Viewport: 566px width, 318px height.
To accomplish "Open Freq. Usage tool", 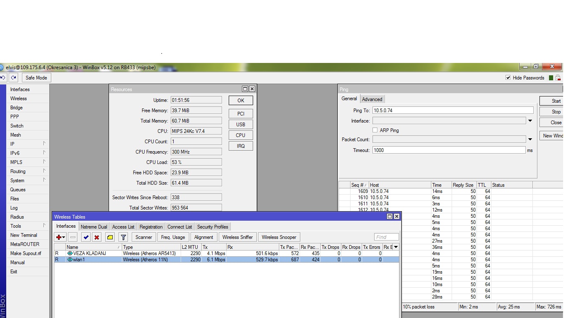I will coord(173,237).
